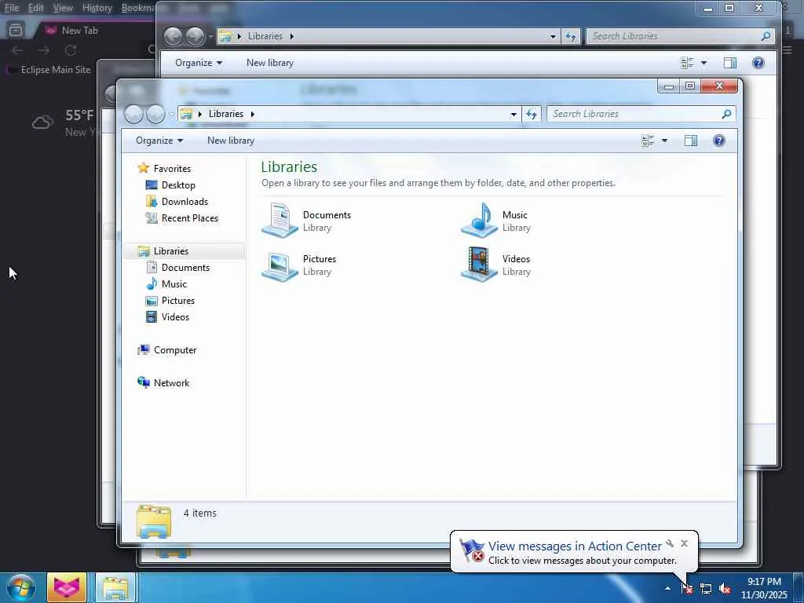The height and width of the screenshot is (603, 804).
Task: Click search magnifier in front window
Action: pyautogui.click(x=726, y=114)
